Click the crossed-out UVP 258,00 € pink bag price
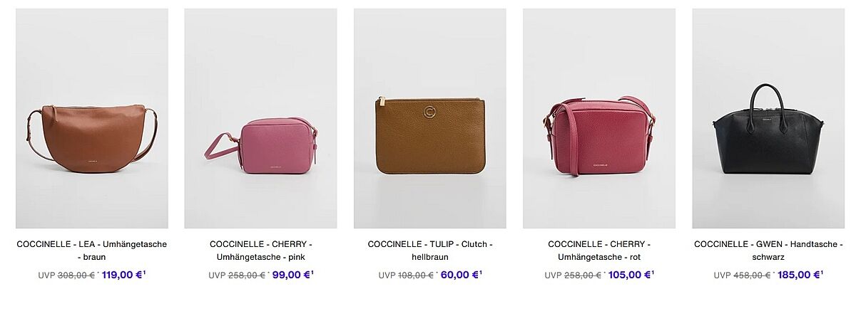This screenshot has width=856, height=326. point(237,275)
